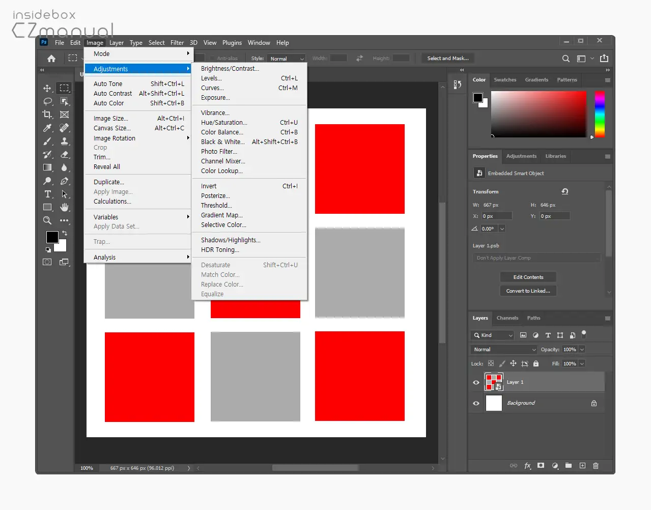Select the Move tool
651x510 pixels.
[x=47, y=88]
